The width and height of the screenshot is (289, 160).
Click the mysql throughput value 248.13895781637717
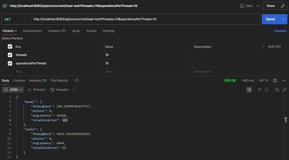tap(73, 106)
